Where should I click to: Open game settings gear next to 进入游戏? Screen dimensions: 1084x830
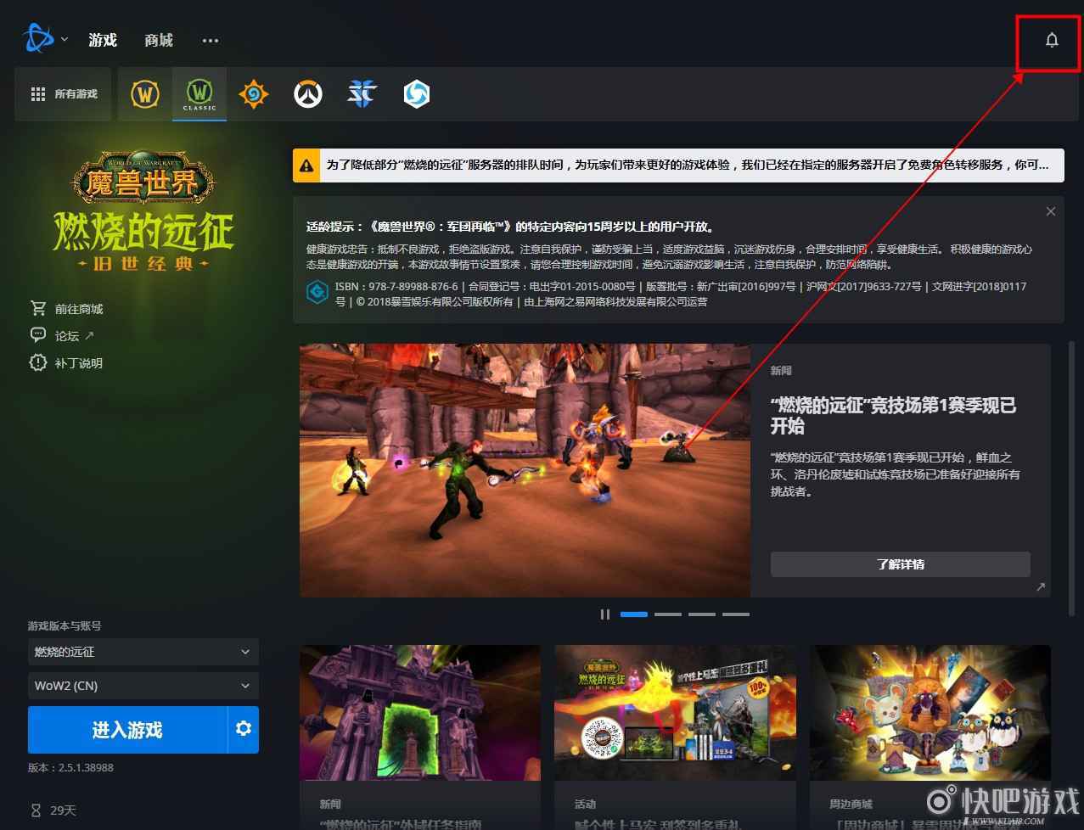[x=244, y=730]
